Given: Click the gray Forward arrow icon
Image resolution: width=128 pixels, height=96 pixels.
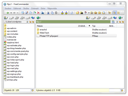Looking at the screenshot, I should pos(14,13).
